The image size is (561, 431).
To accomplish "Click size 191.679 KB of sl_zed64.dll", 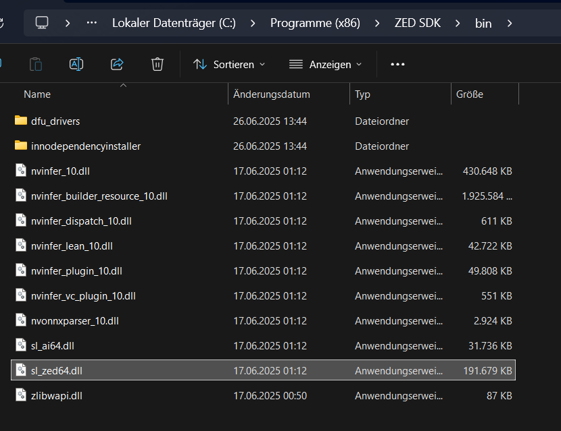I will tap(487, 371).
